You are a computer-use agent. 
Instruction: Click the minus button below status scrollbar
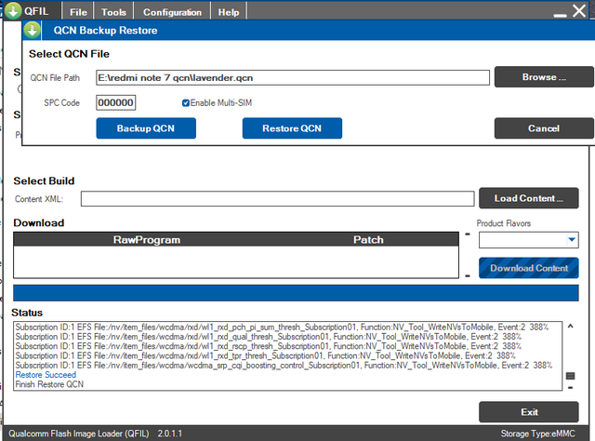click(x=570, y=388)
